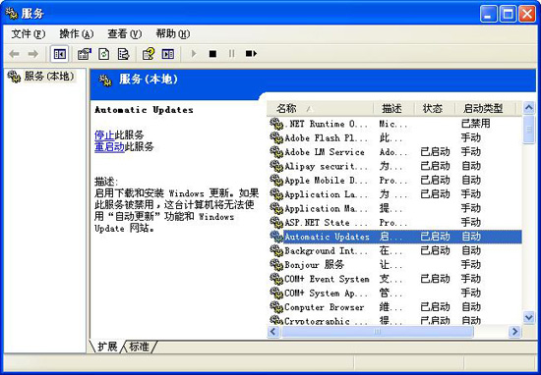Click the horizontal scrollbar left arrow
The width and height of the screenshot is (541, 375).
pyautogui.click(x=273, y=332)
